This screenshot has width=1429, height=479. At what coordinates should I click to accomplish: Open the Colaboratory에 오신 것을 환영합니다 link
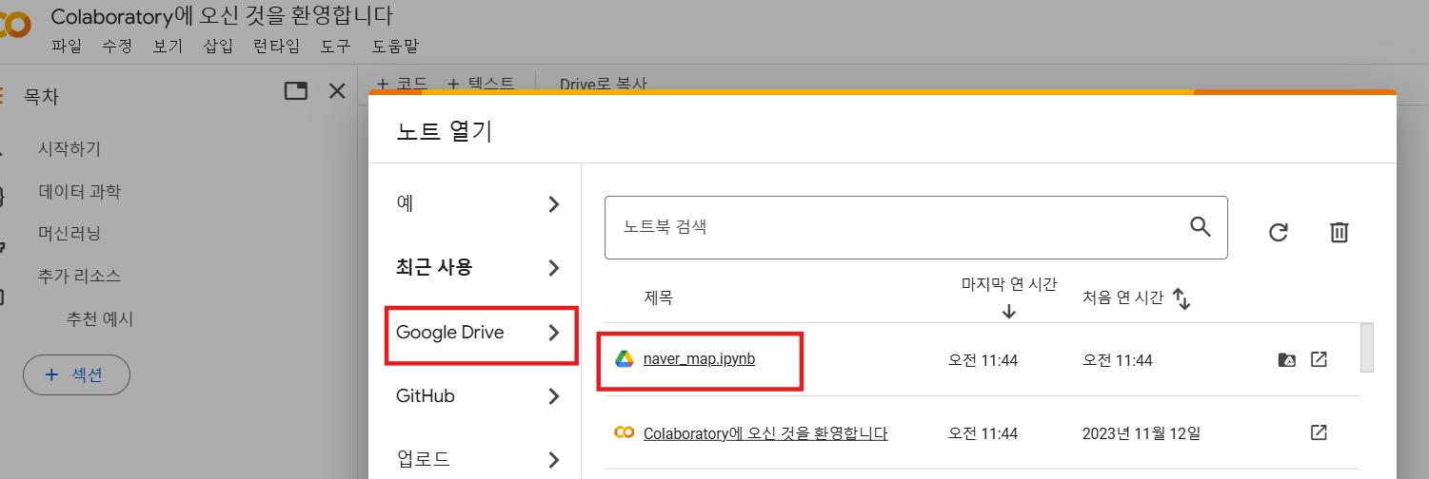(x=765, y=433)
